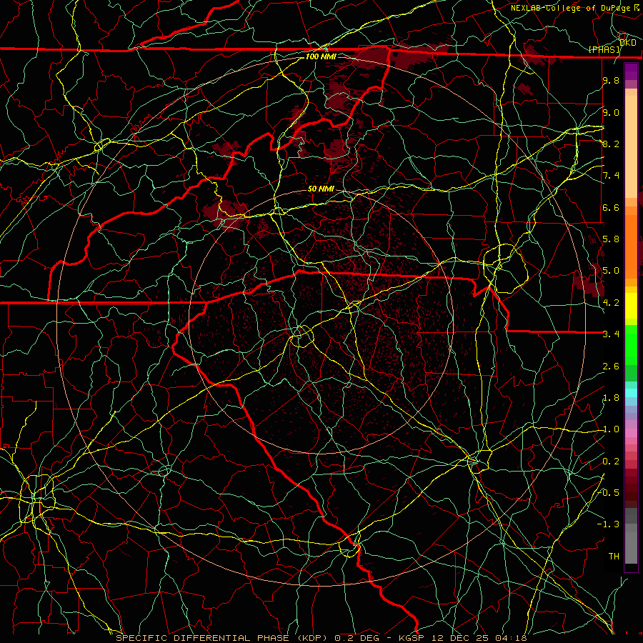Pick the cyan band of the color legend
The height and width of the screenshot is (643, 643).
(x=631, y=393)
